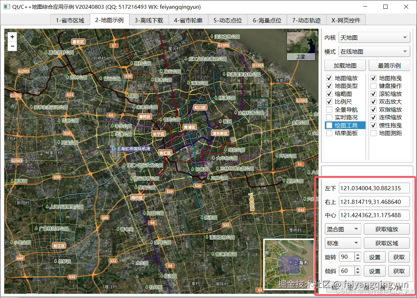Increase the 旋转 rotation value with up arrow
The image size is (417, 298).
357,255
